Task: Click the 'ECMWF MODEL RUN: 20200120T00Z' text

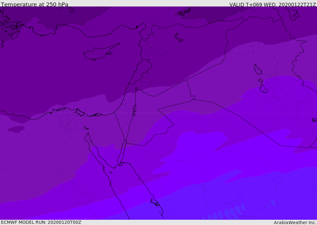Action: [41, 222]
